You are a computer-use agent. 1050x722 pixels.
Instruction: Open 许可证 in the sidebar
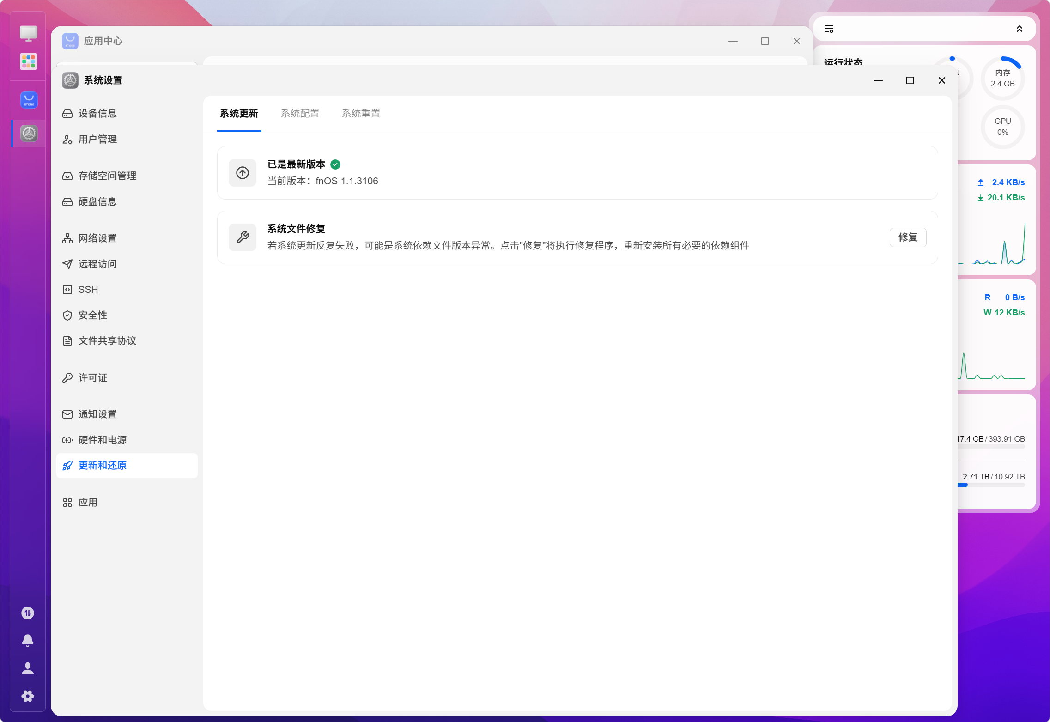[127, 378]
